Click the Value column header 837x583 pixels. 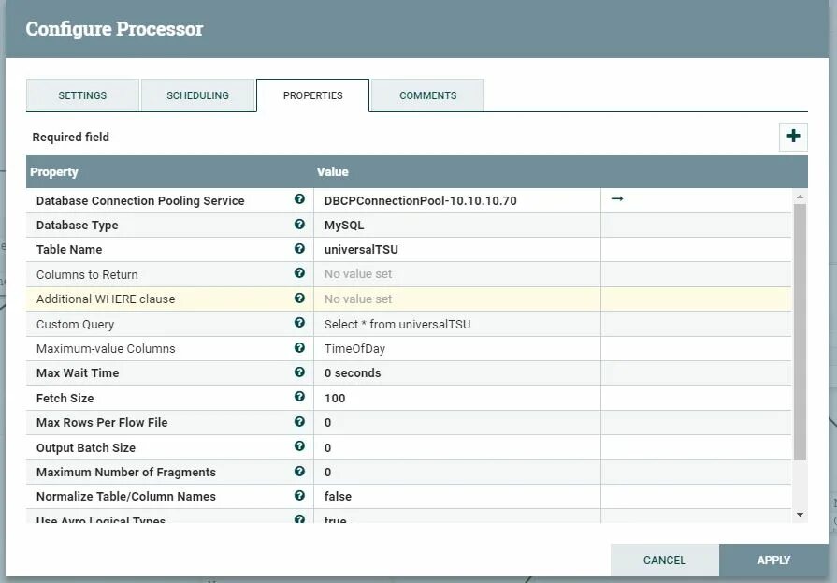point(333,171)
